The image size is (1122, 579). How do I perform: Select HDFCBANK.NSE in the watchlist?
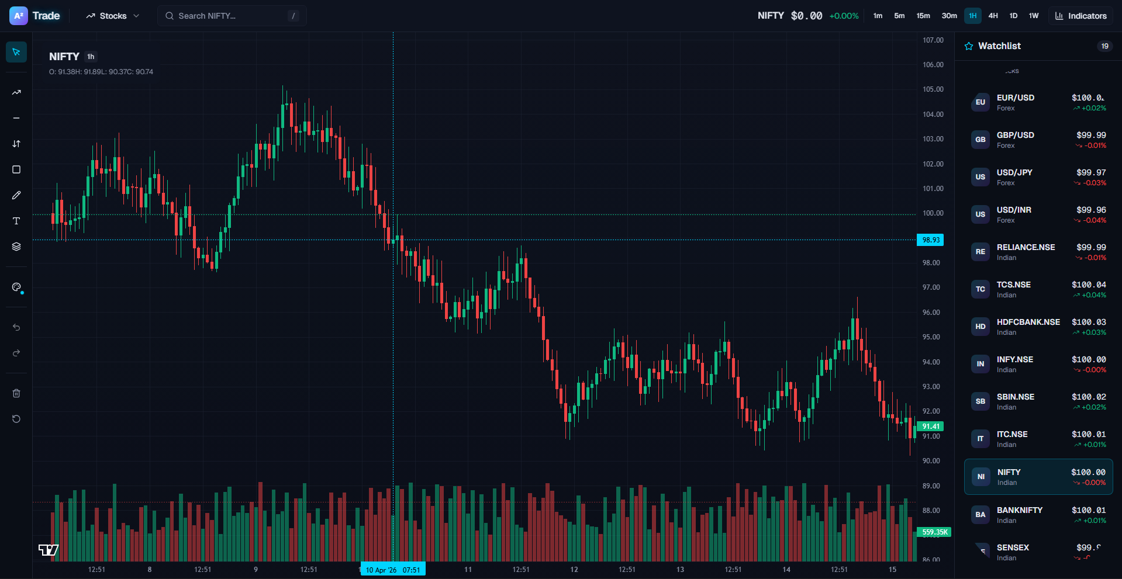click(x=1038, y=327)
